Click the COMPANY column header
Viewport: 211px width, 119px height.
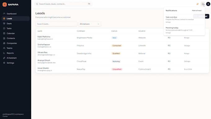[81, 31]
